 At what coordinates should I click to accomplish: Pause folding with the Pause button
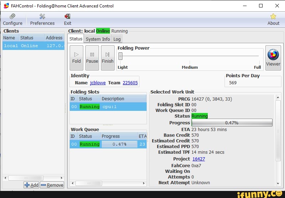pyautogui.click(x=92, y=58)
